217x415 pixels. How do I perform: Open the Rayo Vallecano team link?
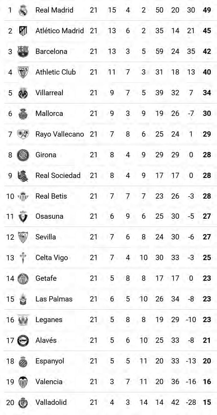pos(60,134)
